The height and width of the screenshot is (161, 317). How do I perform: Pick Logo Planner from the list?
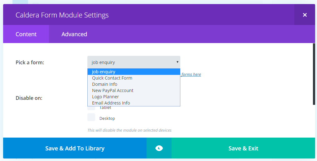[x=134, y=97]
